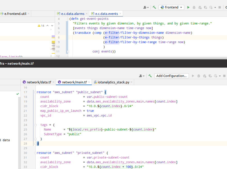
Task: Switch to the e.frontend.util tab
Action: (15, 14)
